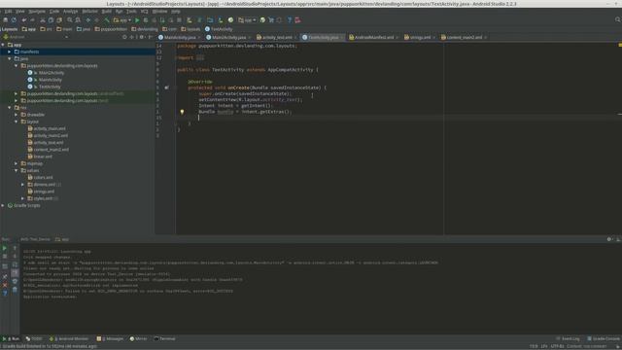Select Main2Activity class in project tree
The image size is (622, 350).
[52, 73]
